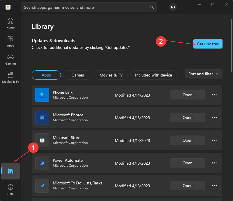233x201 pixels.
Task: Open Movies & TV in sidebar
Action: click(x=10, y=77)
